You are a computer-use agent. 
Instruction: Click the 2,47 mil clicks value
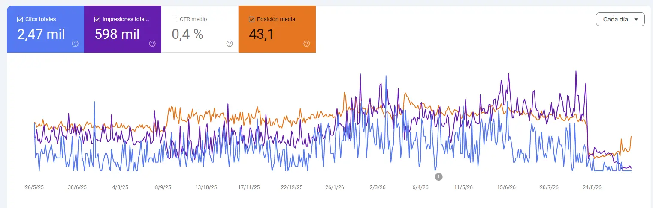[41, 34]
